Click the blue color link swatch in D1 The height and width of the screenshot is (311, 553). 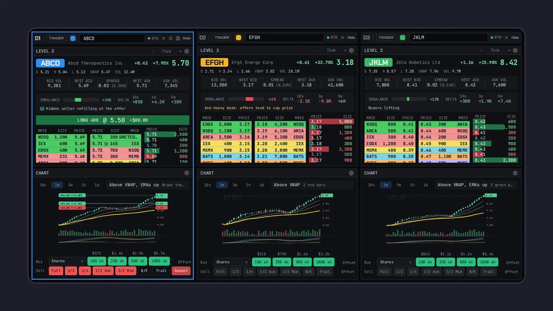pos(73,38)
